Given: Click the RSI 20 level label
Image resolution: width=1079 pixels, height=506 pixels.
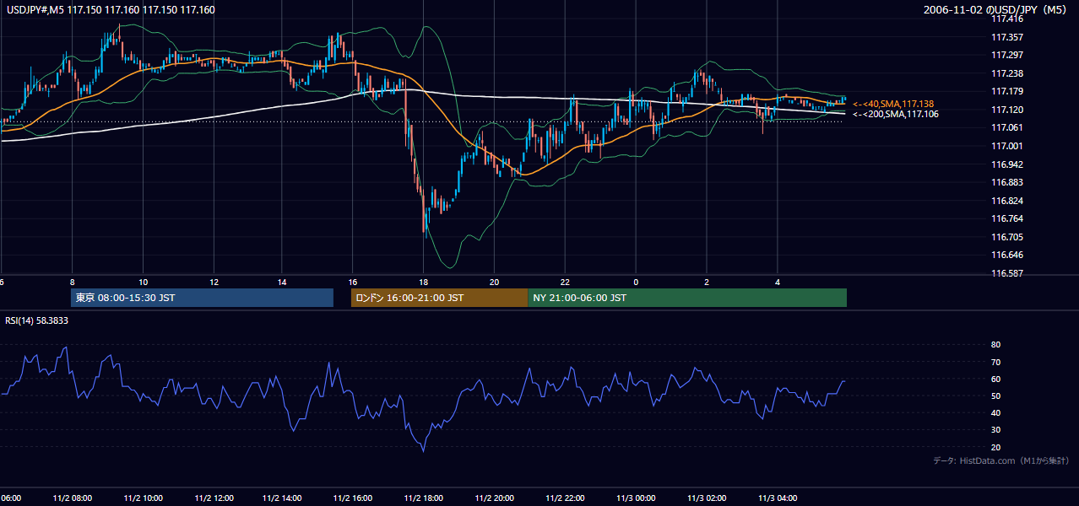Looking at the screenshot, I should [x=995, y=447].
